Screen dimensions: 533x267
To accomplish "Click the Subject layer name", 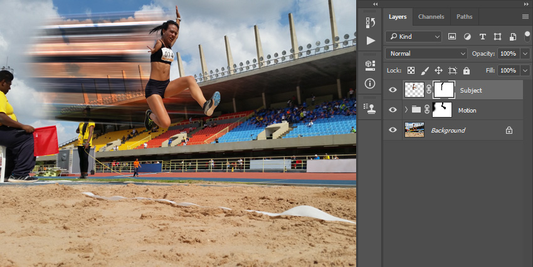I will click(x=471, y=90).
